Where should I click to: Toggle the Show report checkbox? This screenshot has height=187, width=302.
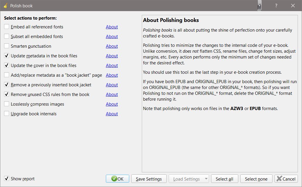tap(7, 179)
